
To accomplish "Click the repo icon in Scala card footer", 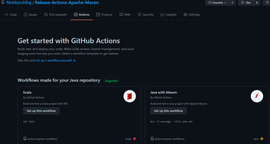I will [x=25, y=139].
